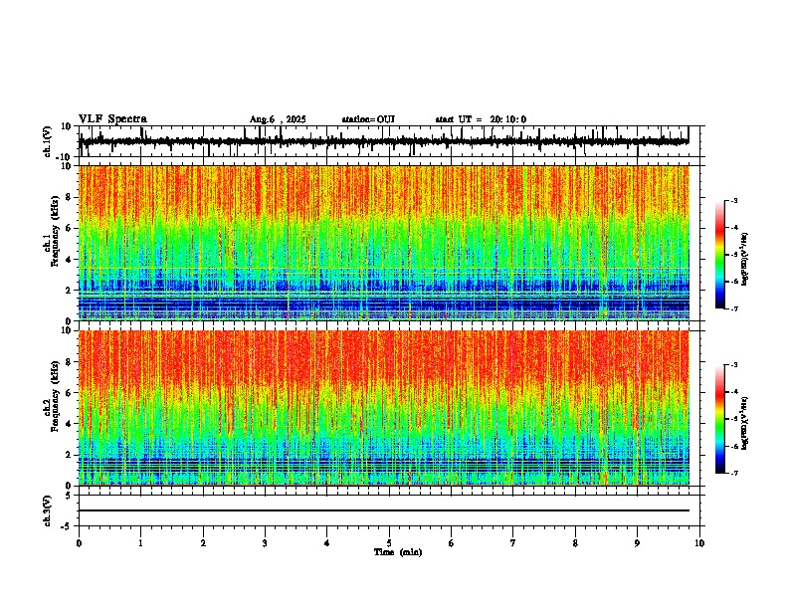Click the ch.2 "Frequency (kHz)" axis label
788x609 pixels.
55,395
